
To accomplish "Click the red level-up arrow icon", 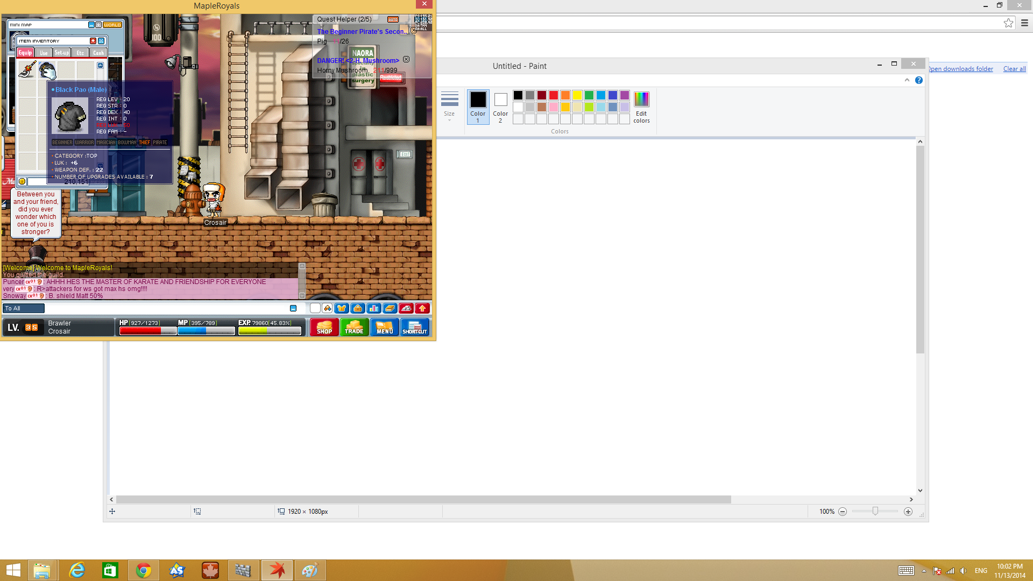I will point(423,308).
